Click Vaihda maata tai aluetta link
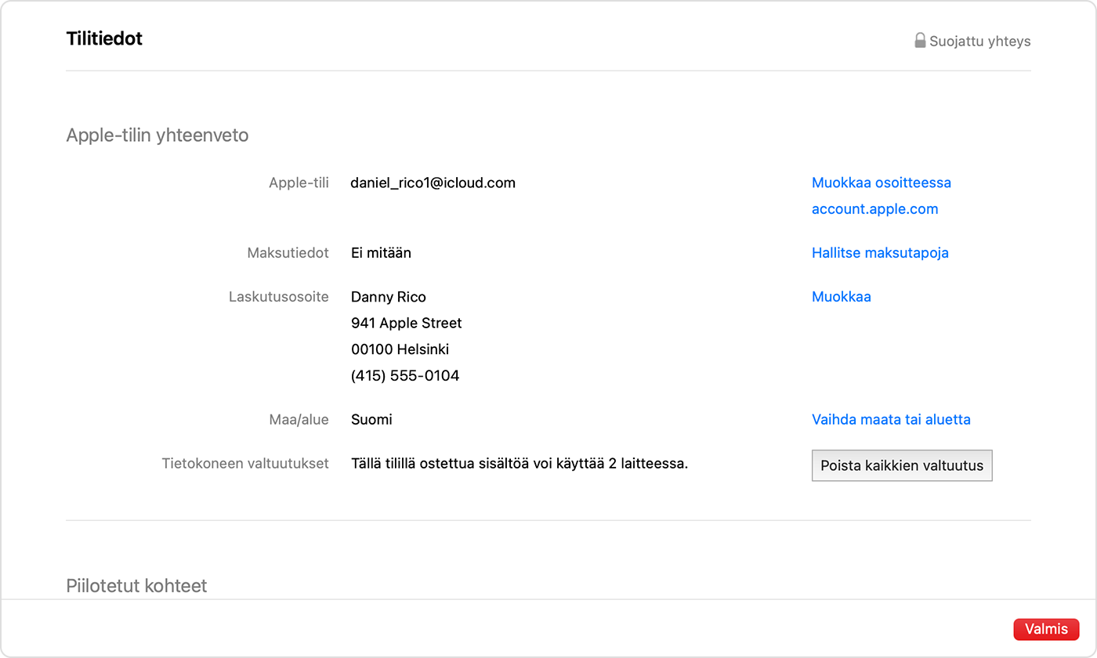Viewport: 1097px width, 658px height. point(891,419)
